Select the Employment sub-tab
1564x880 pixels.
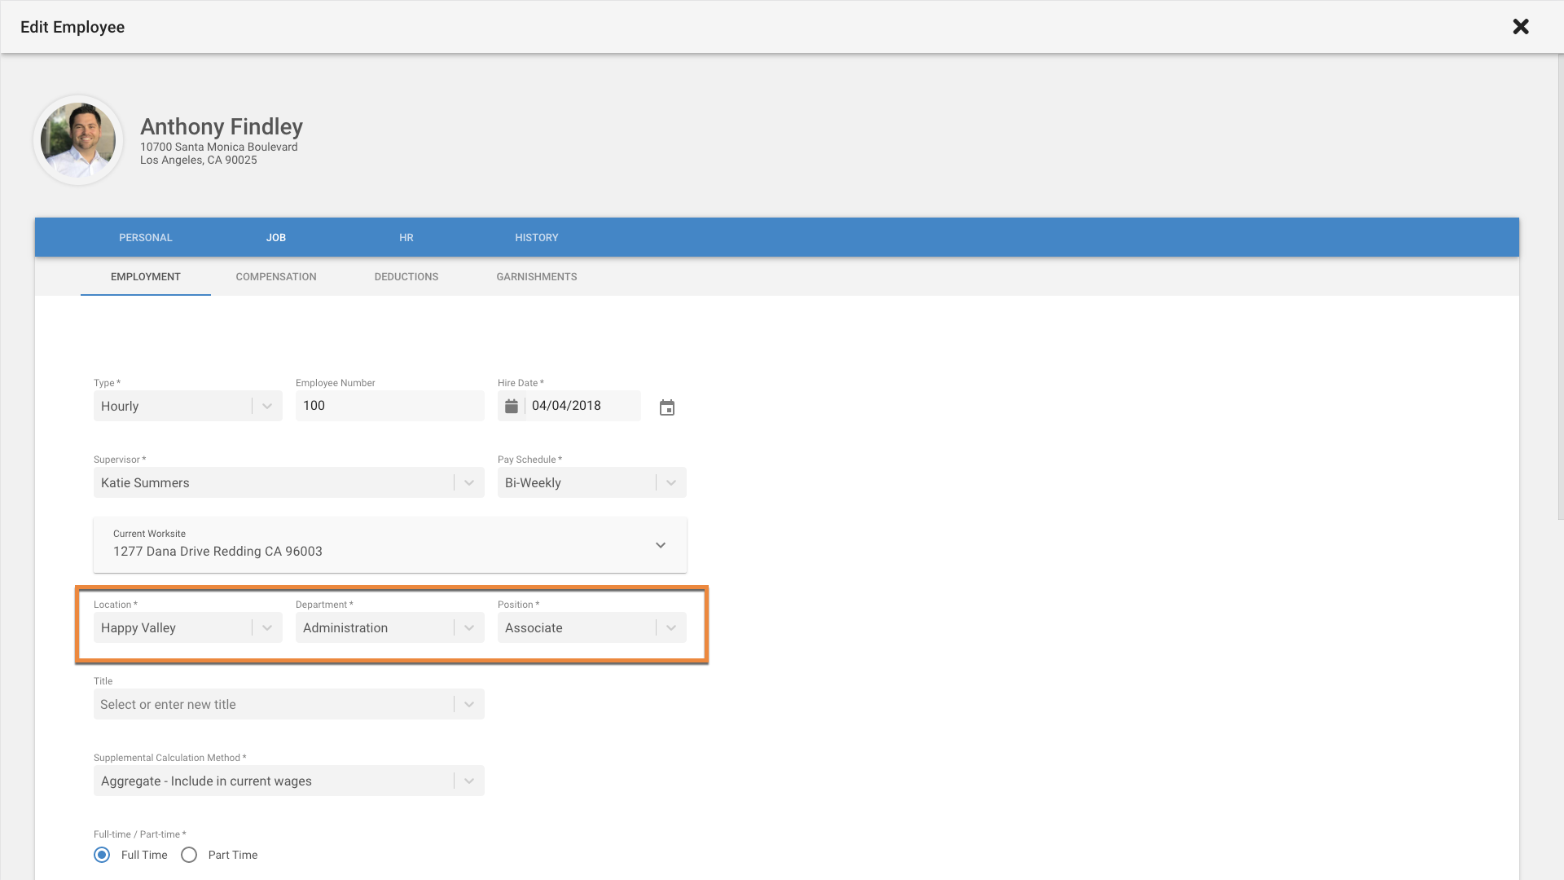[x=146, y=277]
